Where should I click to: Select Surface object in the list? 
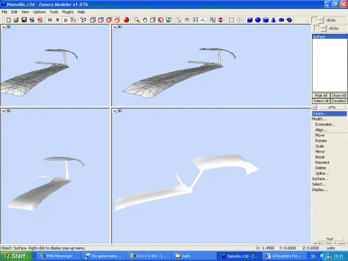[319, 37]
